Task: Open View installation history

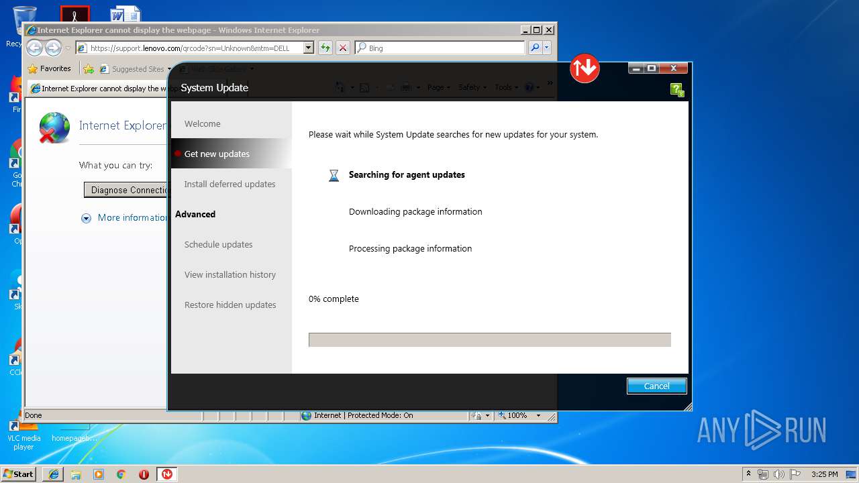Action: pos(230,274)
